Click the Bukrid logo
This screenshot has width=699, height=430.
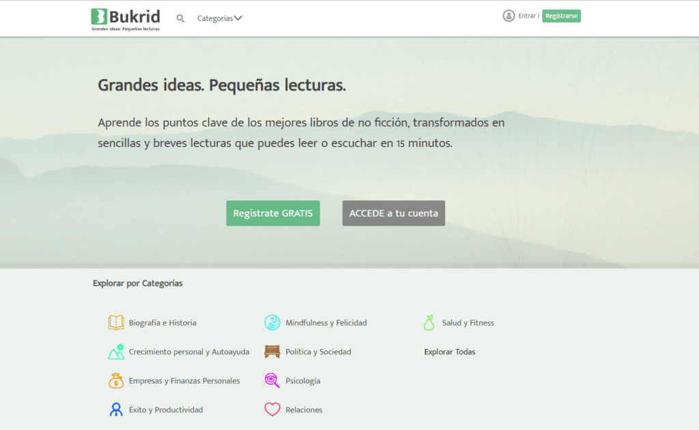pos(126,20)
